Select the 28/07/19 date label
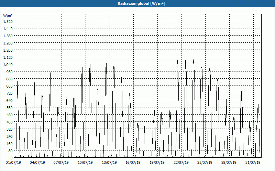The height and width of the screenshot is (171, 275). click(229, 163)
